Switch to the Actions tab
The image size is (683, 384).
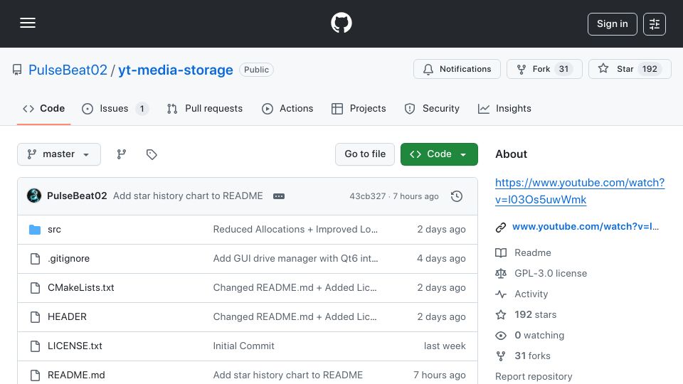[x=287, y=108]
